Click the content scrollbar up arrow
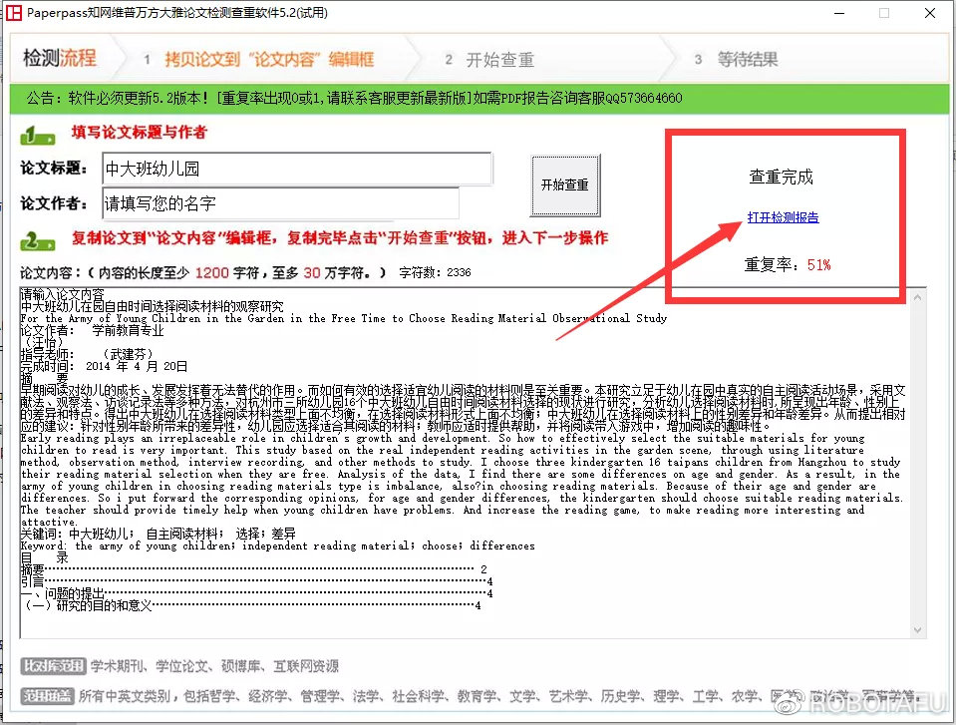This screenshot has height=725, width=956. click(917, 297)
